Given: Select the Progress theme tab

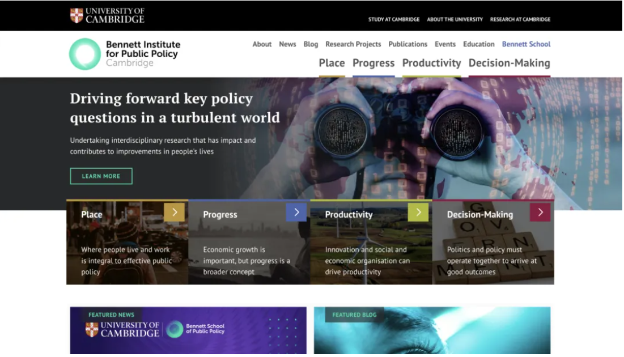Looking at the screenshot, I should (373, 63).
